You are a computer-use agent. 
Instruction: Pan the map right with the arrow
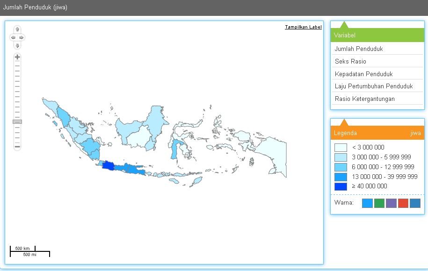pyautogui.click(x=22, y=37)
